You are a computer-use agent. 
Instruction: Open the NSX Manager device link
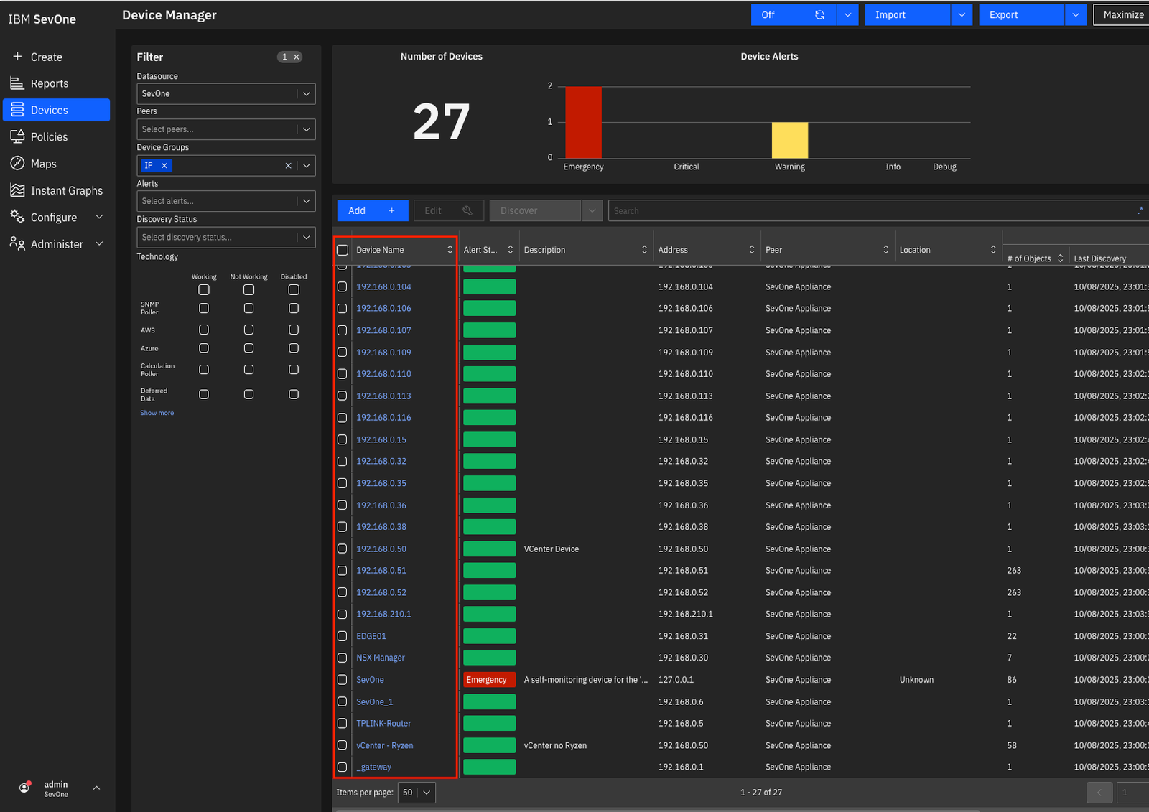click(381, 658)
